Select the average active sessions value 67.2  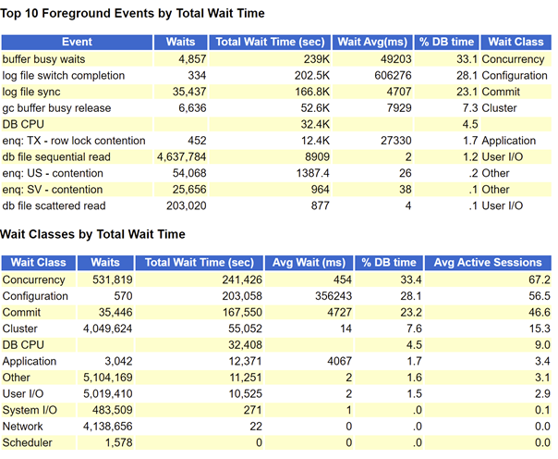pos(540,279)
